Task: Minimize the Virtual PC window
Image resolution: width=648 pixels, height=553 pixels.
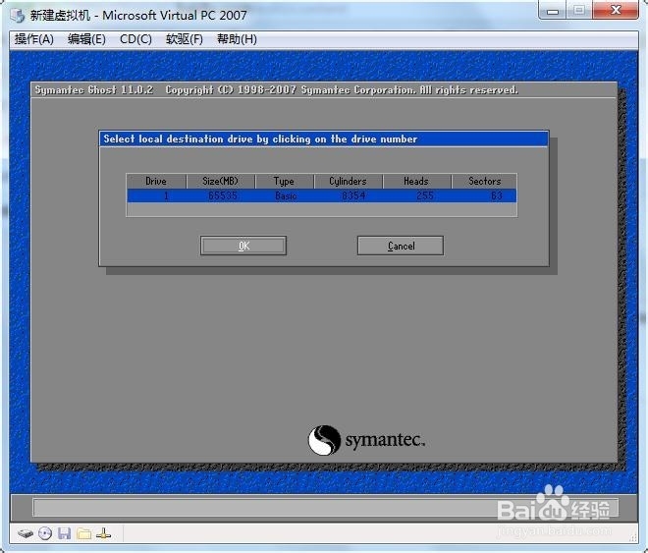Action: (554, 11)
